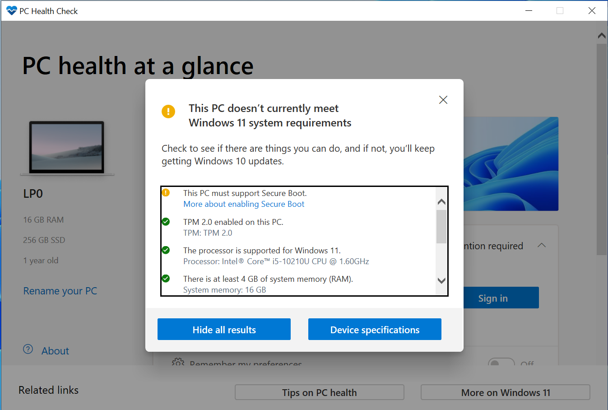Click the green check beside system memory
This screenshot has width=608, height=410.
(166, 279)
